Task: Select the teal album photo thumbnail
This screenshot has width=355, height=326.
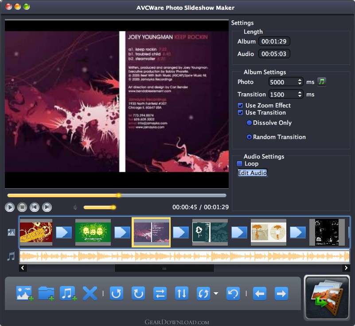Action: coord(210,232)
